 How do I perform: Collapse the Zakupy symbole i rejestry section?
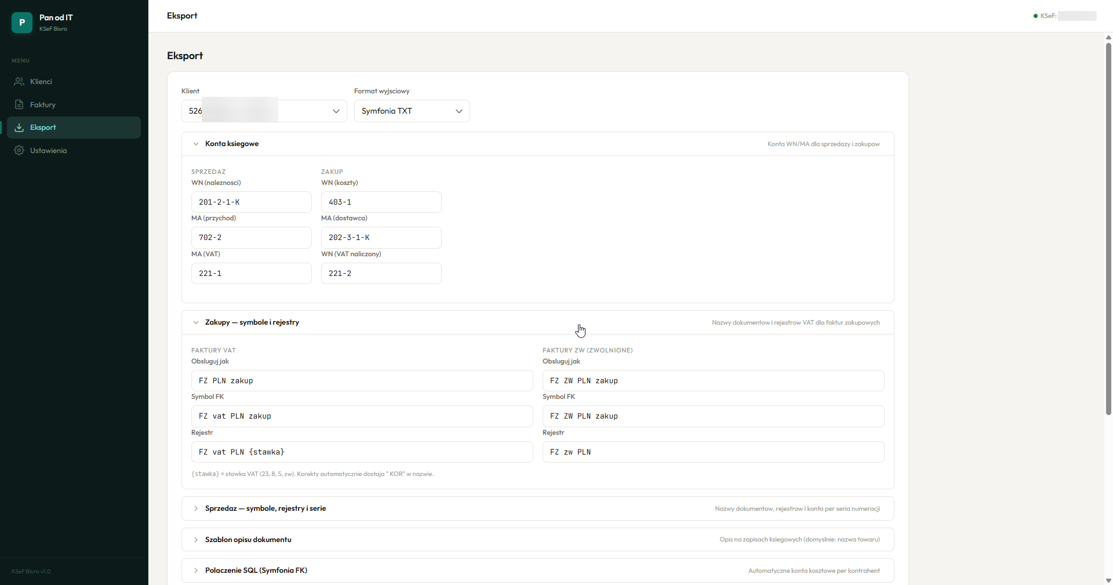tap(196, 322)
